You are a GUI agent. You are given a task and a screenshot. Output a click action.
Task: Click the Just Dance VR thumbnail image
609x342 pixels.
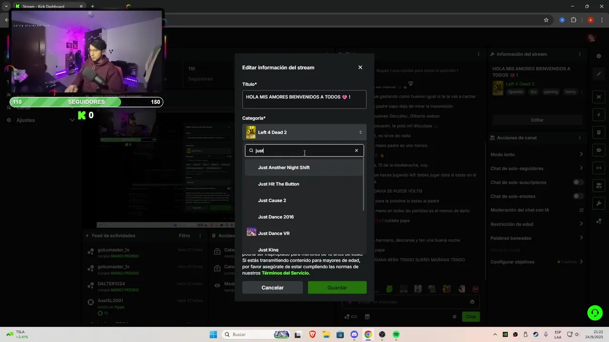(251, 232)
